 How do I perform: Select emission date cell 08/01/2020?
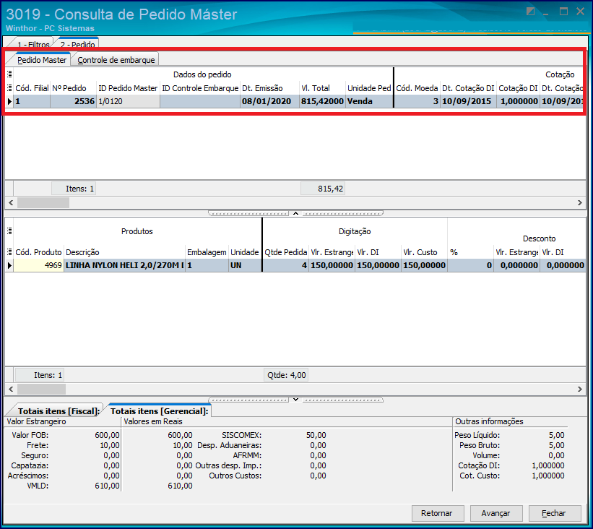269,101
